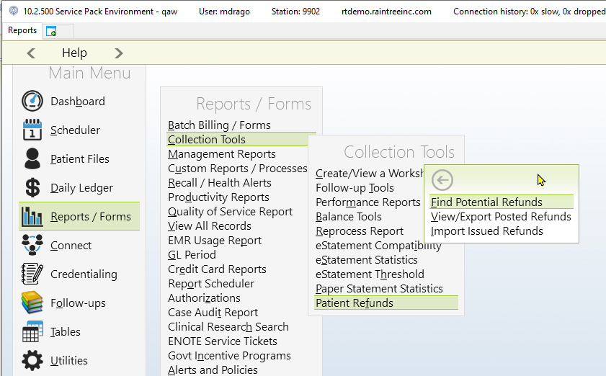The image size is (606, 376).
Task: Open Management Reports
Action: 222,154
